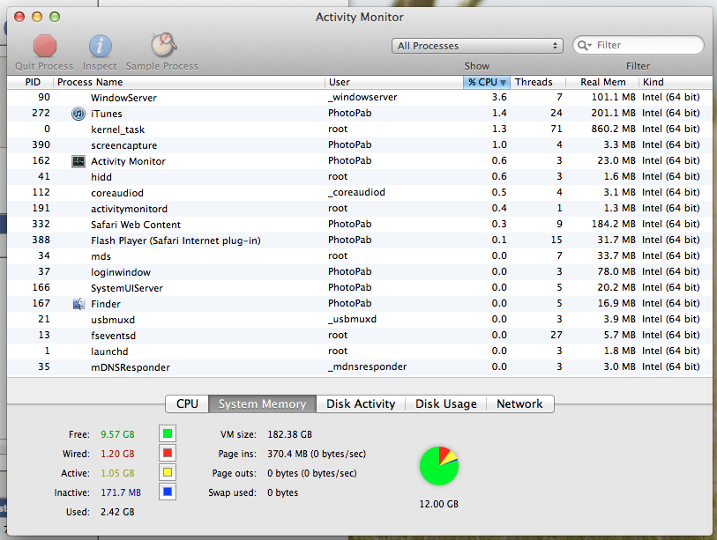Click the 171.7 MB inactive memory value
Screen dimensions: 717x540
click(121, 493)
